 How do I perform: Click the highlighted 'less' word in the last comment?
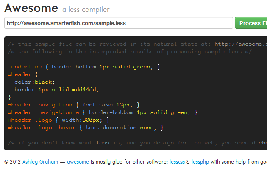[103, 143]
